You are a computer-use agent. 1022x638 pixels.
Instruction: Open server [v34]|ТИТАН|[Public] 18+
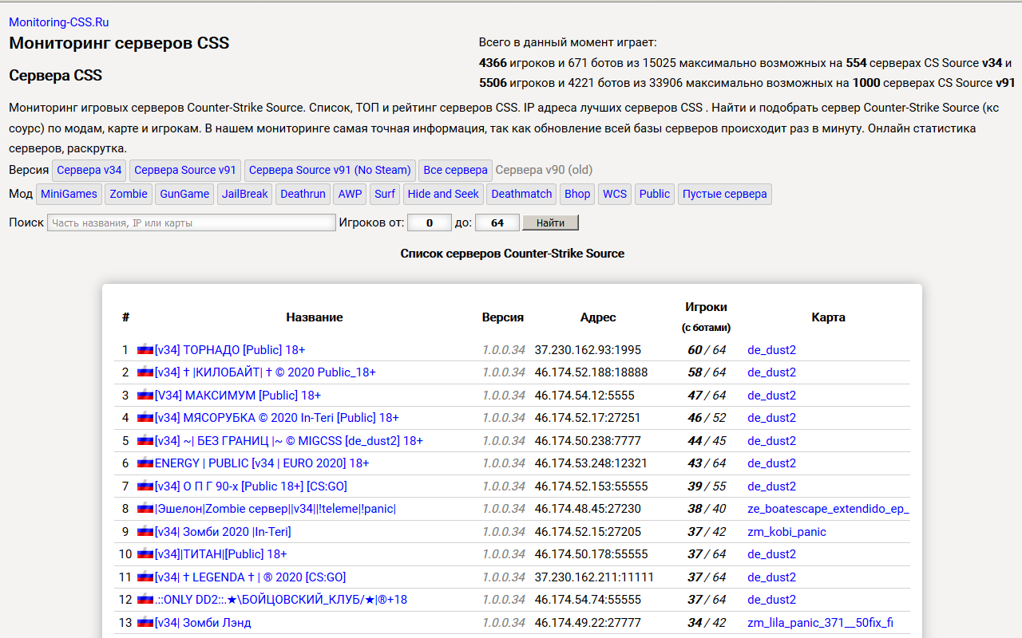click(x=221, y=554)
